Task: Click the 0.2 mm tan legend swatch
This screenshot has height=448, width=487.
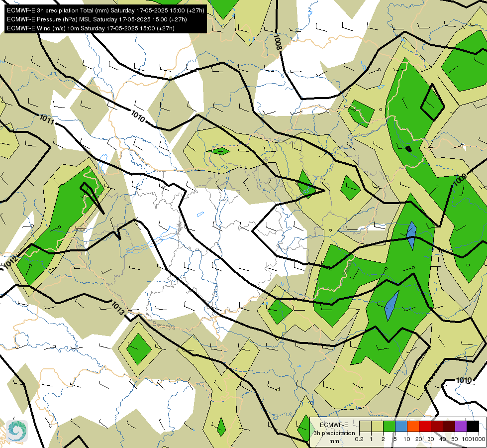Action: (365, 427)
